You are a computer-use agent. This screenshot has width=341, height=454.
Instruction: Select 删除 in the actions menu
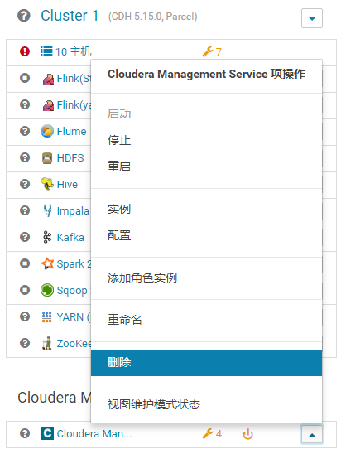(206, 363)
